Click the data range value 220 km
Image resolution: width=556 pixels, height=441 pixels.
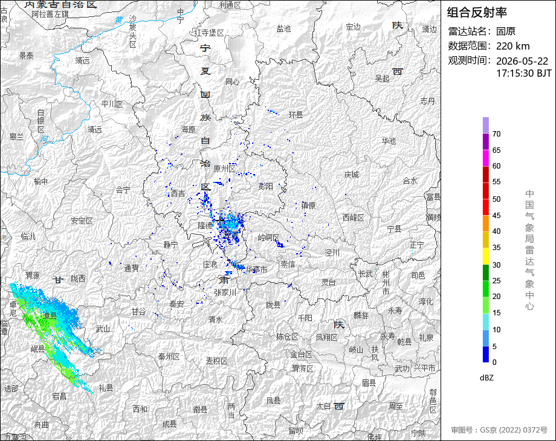[x=512, y=46]
